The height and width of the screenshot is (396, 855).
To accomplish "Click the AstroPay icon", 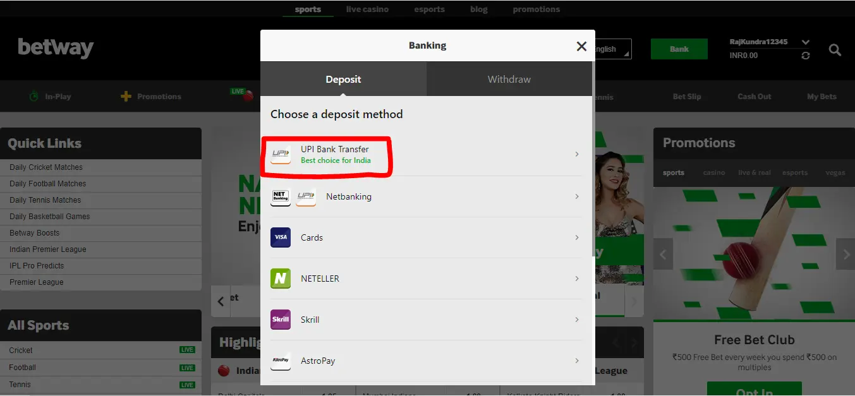I will point(281,361).
